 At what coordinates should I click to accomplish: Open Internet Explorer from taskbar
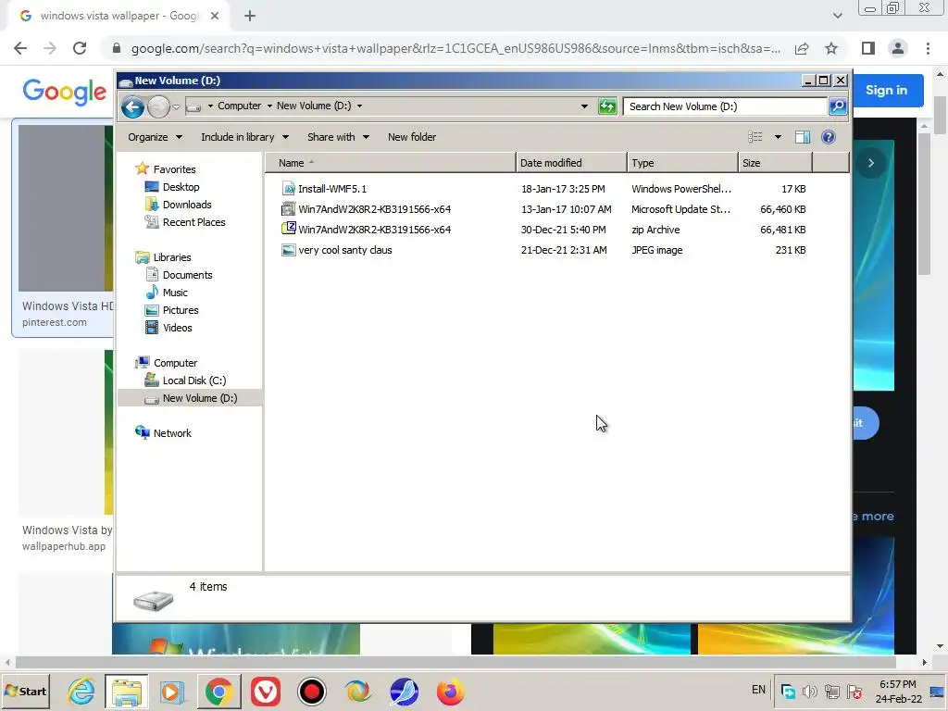pos(81,691)
